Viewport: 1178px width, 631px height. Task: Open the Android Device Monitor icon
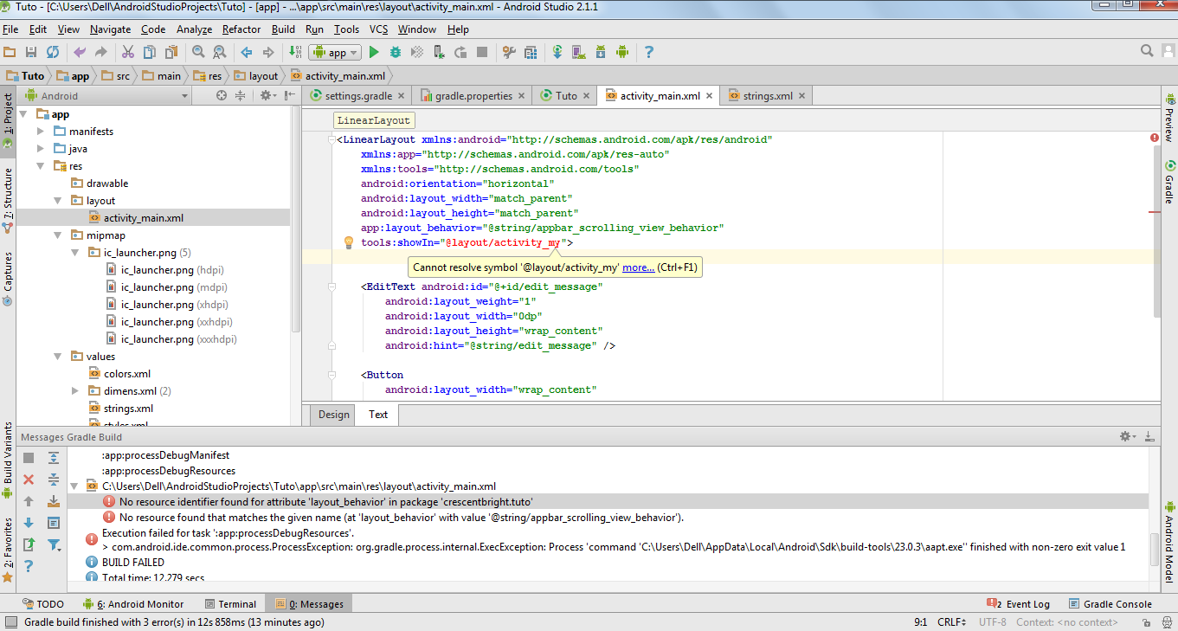[x=621, y=52]
